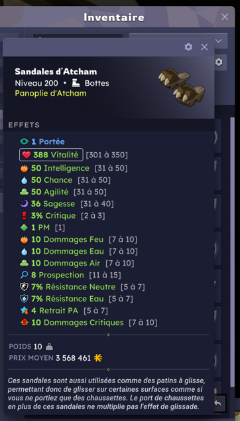The width and height of the screenshot is (240, 421).
Task: Expand the dropdown chevron behind the tooltip
Action: click(219, 41)
